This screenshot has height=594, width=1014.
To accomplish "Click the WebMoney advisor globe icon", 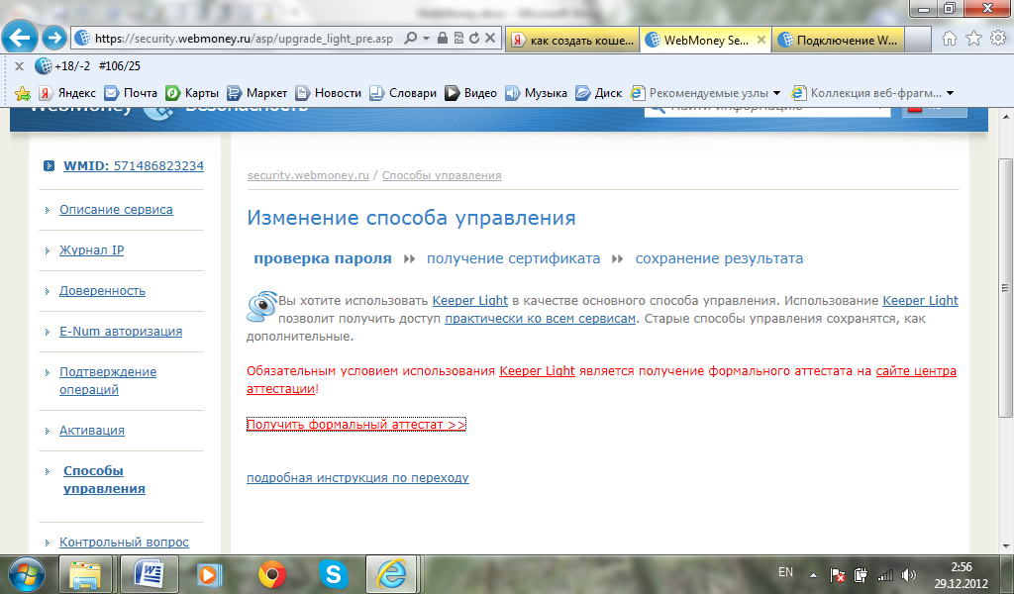I will pyautogui.click(x=44, y=66).
